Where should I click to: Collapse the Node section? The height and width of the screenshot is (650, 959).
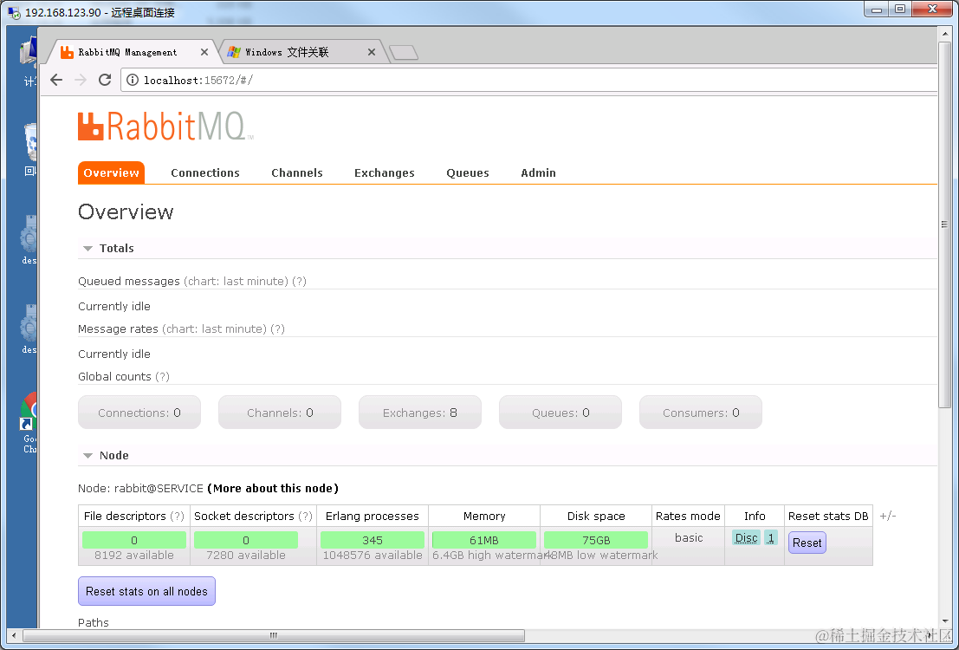click(87, 455)
